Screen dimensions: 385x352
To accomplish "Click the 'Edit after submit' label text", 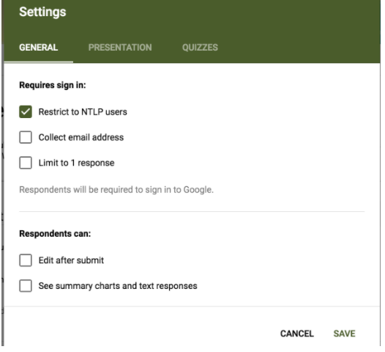I will pyautogui.click(x=71, y=260).
